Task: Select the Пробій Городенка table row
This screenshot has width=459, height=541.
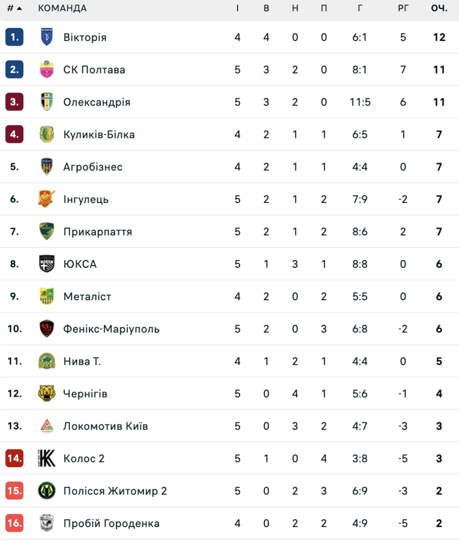Action: point(229,523)
